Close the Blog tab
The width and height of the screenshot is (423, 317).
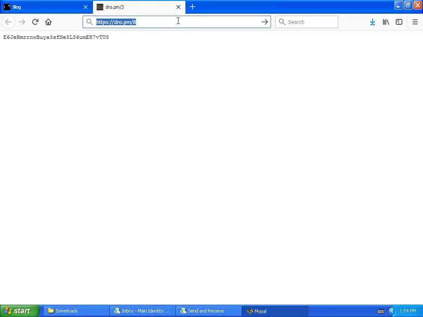tap(86, 7)
